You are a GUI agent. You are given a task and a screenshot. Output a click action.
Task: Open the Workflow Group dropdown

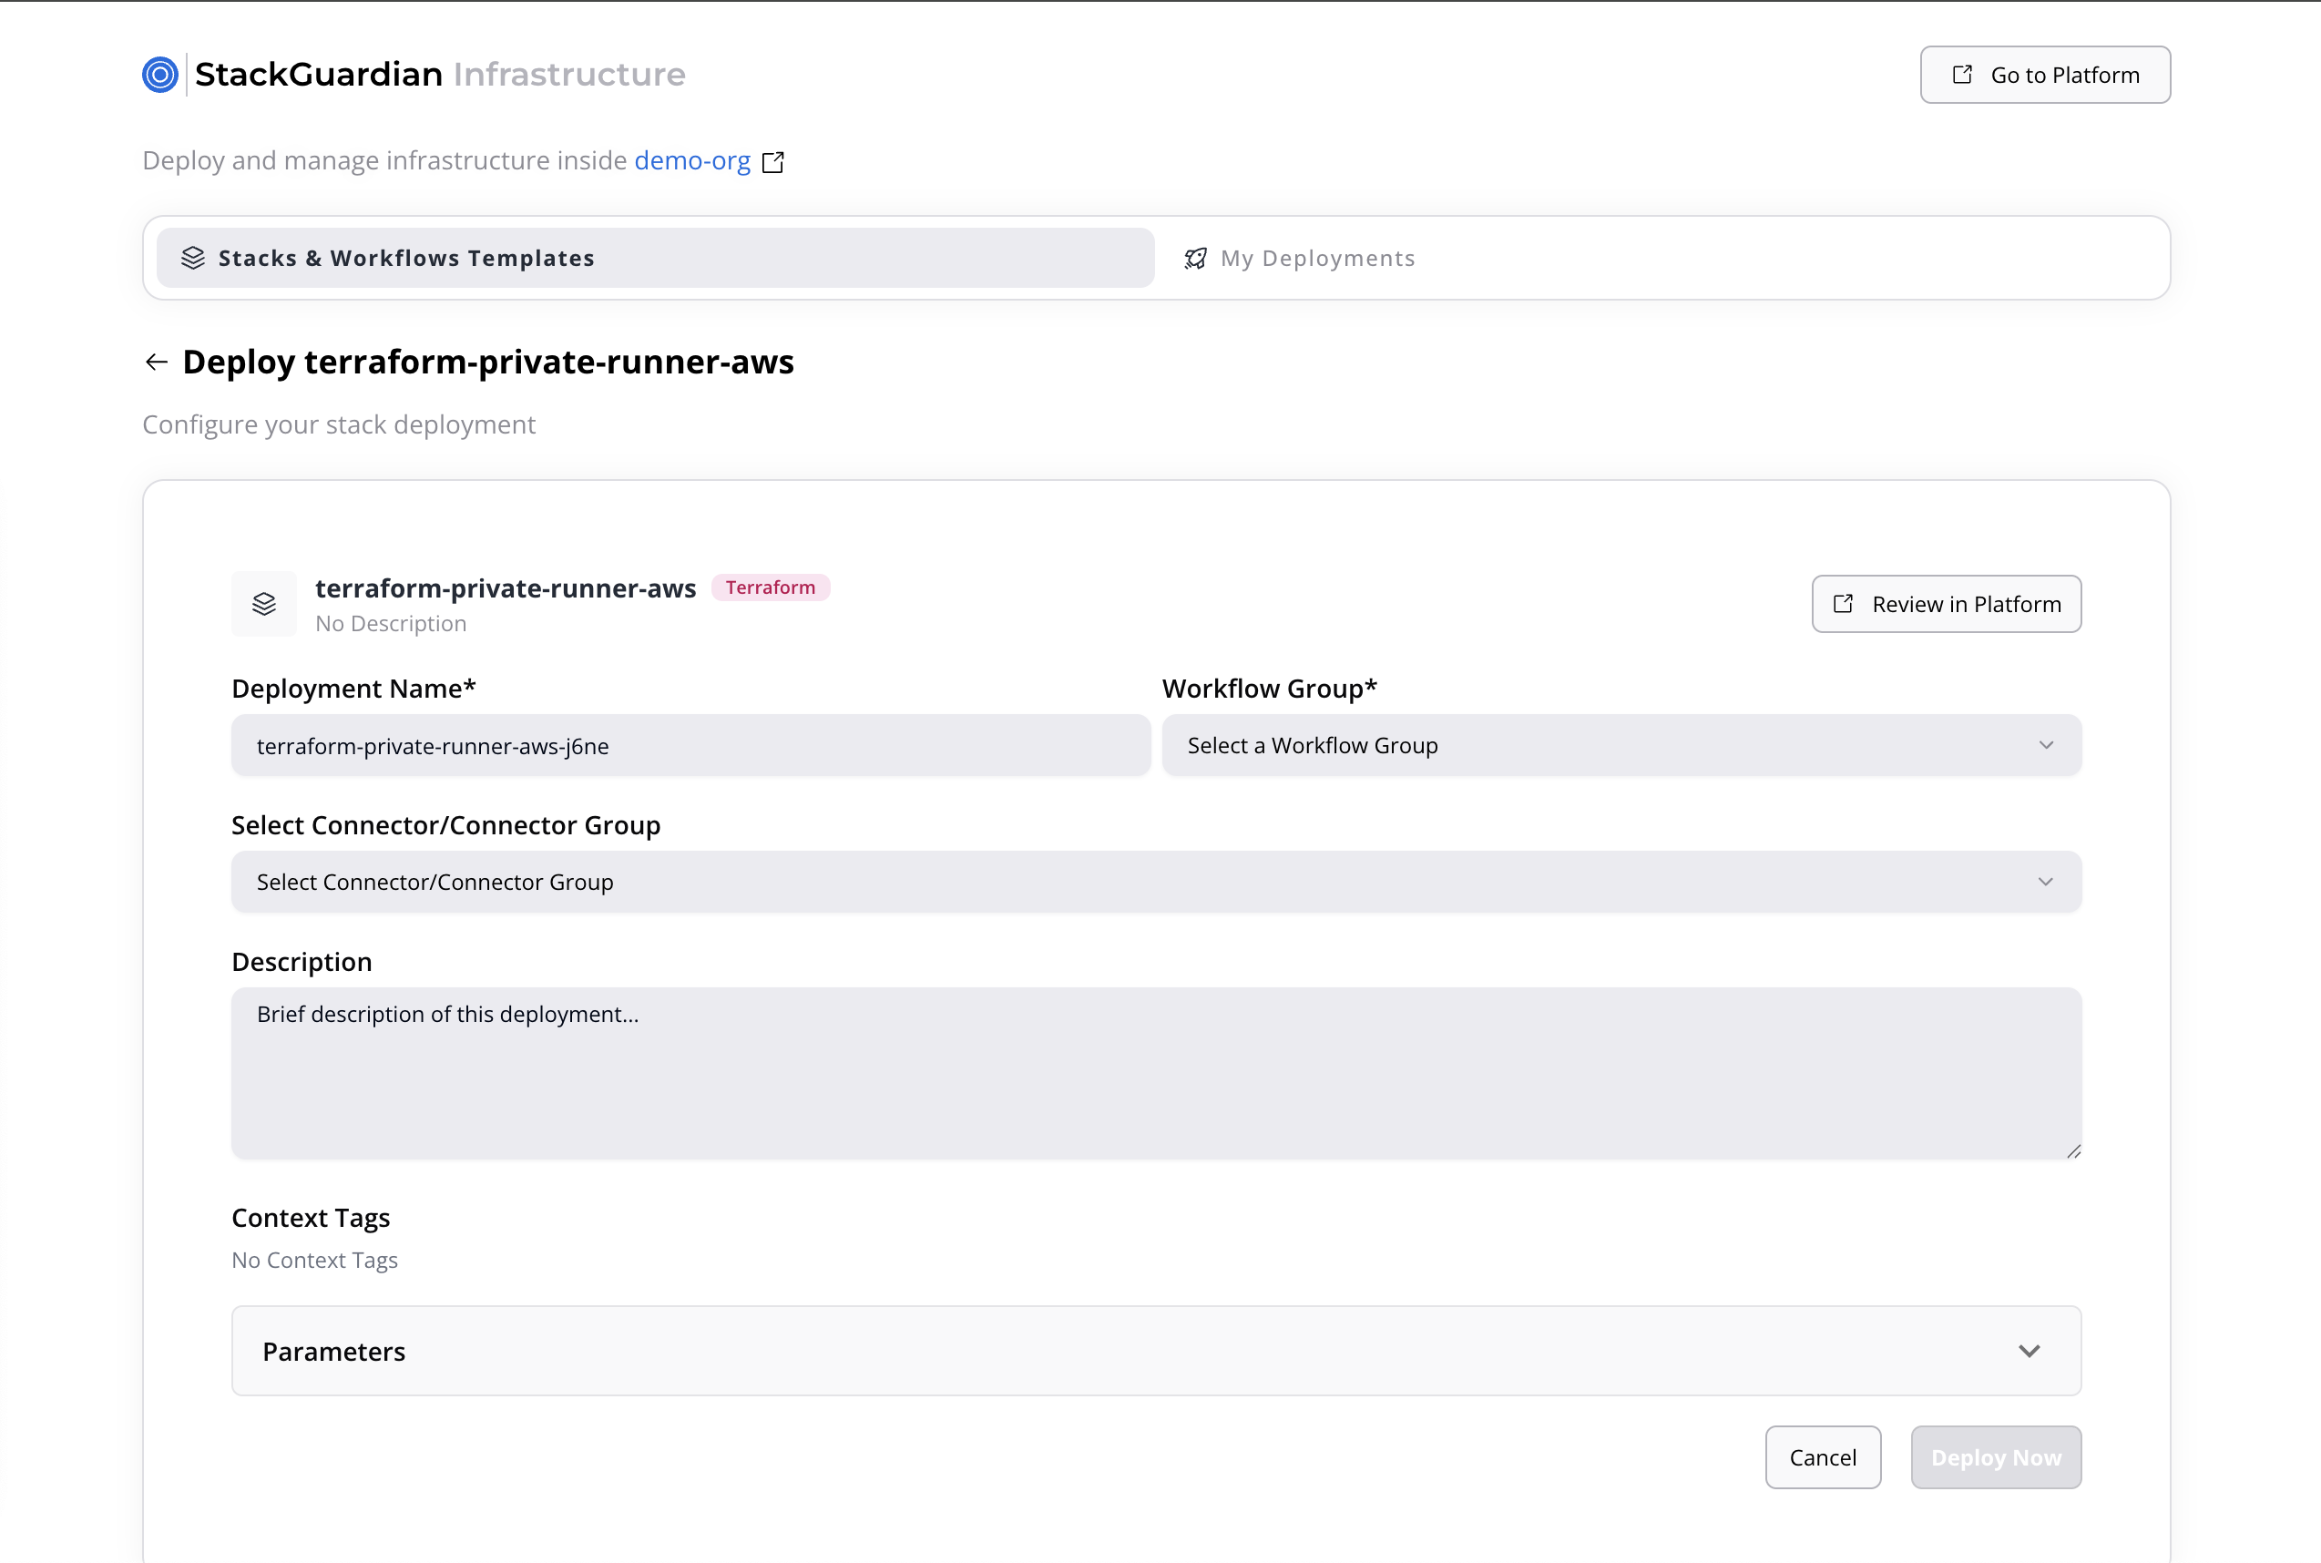point(1621,746)
